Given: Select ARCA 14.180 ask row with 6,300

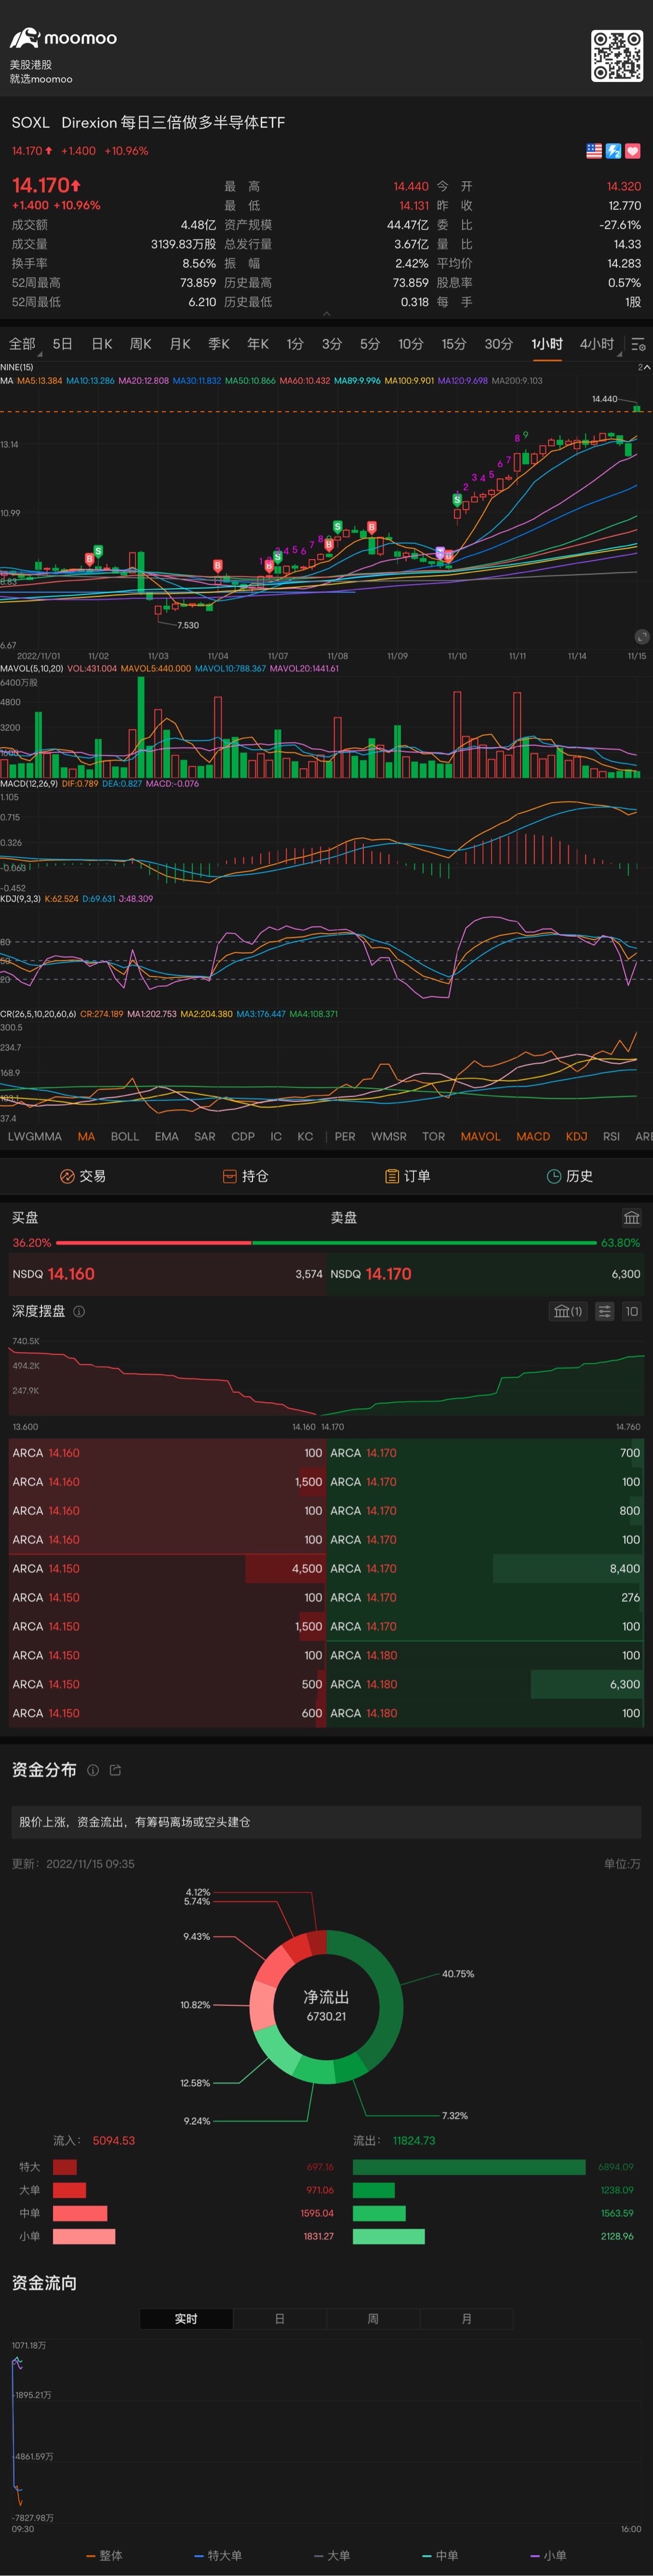Looking at the screenshot, I should pos(486,1684).
